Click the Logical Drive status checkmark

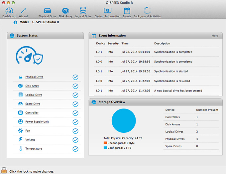click(x=75, y=95)
